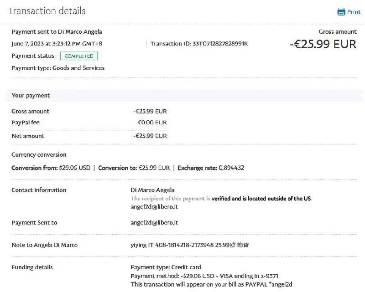Click the bold verified recipient statement

pyautogui.click(x=261, y=199)
